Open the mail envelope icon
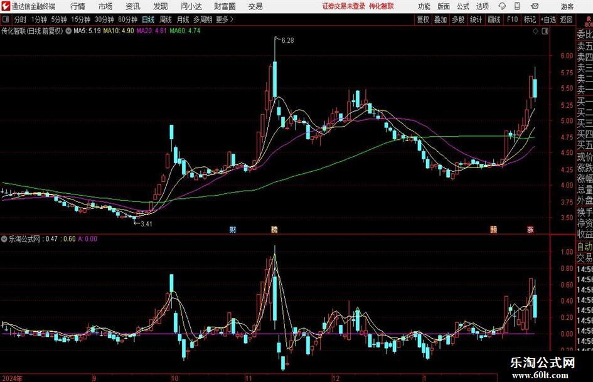 [x=535, y=6]
